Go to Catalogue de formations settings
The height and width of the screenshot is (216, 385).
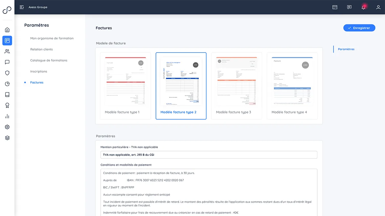[49, 60]
